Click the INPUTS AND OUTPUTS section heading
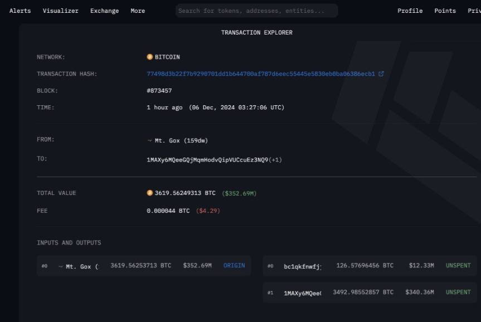The image size is (481, 322). (x=69, y=243)
